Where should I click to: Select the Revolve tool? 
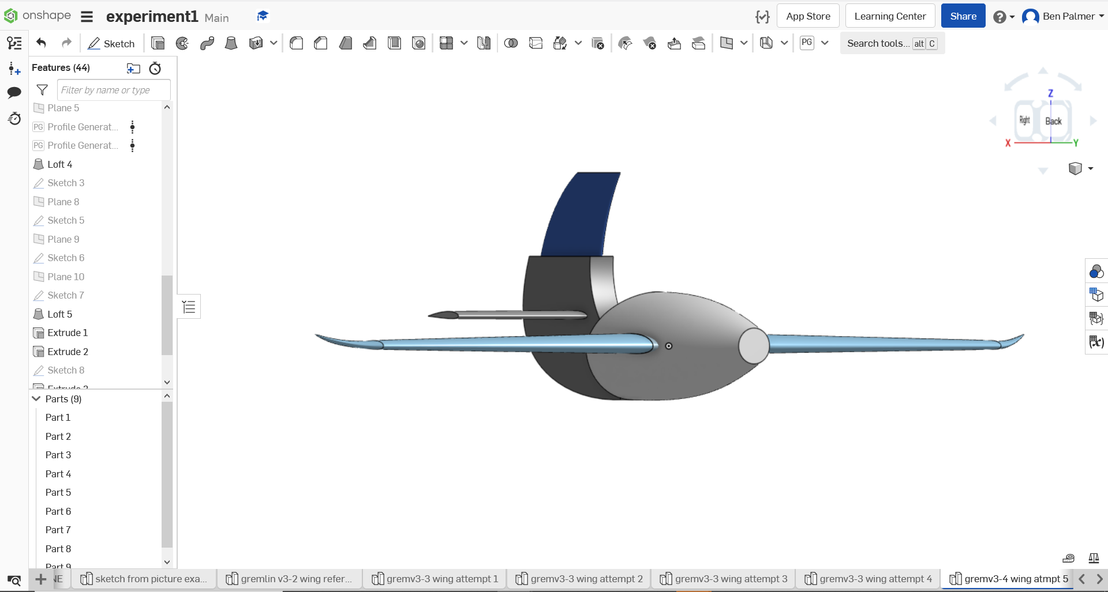(182, 43)
